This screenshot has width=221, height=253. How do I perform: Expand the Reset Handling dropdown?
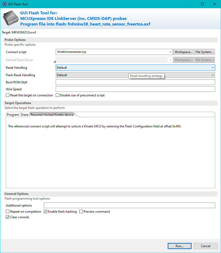[213, 68]
